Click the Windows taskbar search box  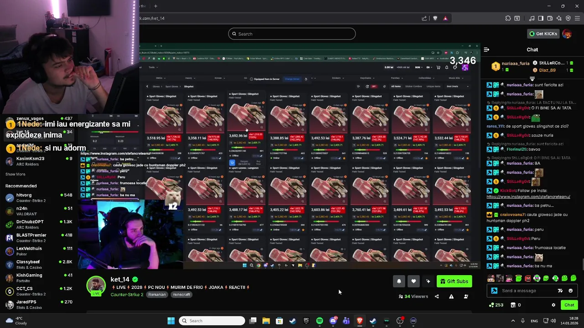pos(212,321)
